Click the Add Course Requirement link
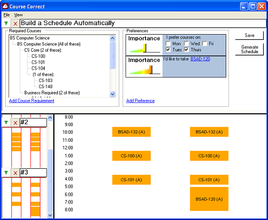Screen dimensions: 268x220 point(32,101)
